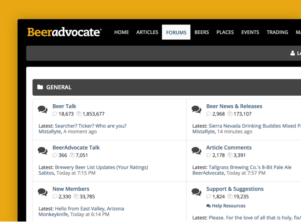The height and width of the screenshot is (222, 301).
Task: Click the New Members chat bubbles icon
Action: click(x=43, y=192)
